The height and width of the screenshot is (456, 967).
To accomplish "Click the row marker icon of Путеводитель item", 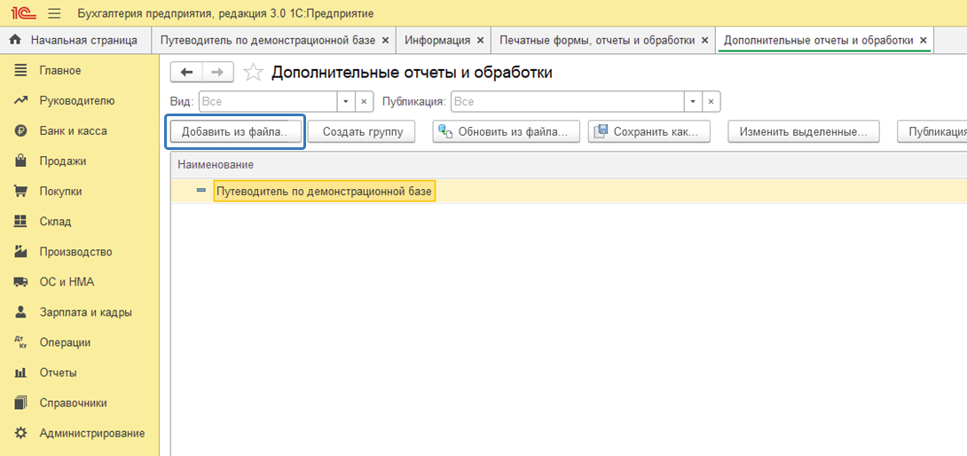I will [x=201, y=192].
